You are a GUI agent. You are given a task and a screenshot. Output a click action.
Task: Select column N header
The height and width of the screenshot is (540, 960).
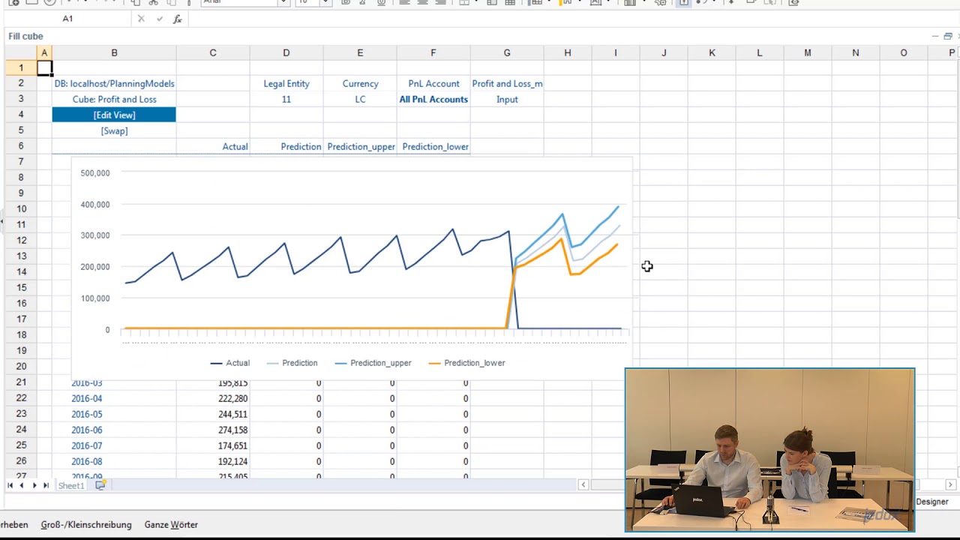856,52
